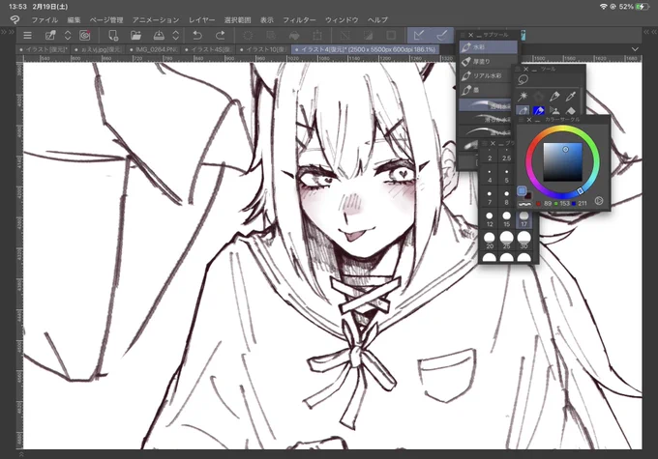
Task: Click the hue ring handle on color wheel
Action: 581,190
